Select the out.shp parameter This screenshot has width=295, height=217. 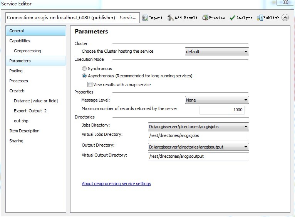[36, 121]
